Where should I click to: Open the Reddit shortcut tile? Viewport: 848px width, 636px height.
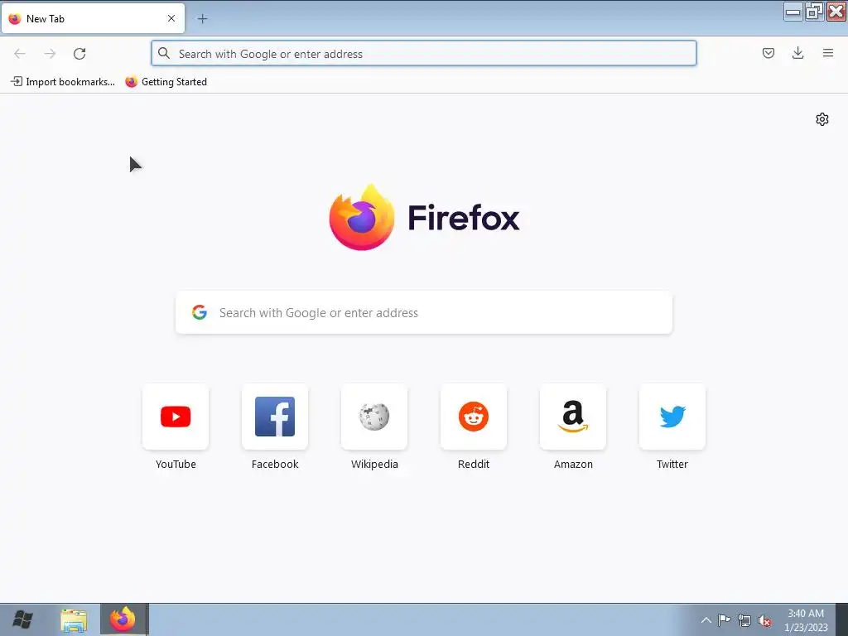coord(474,417)
